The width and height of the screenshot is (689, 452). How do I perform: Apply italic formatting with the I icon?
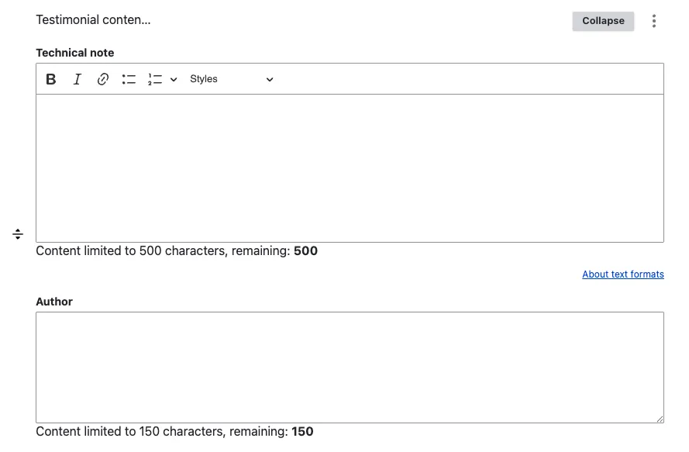pyautogui.click(x=77, y=79)
